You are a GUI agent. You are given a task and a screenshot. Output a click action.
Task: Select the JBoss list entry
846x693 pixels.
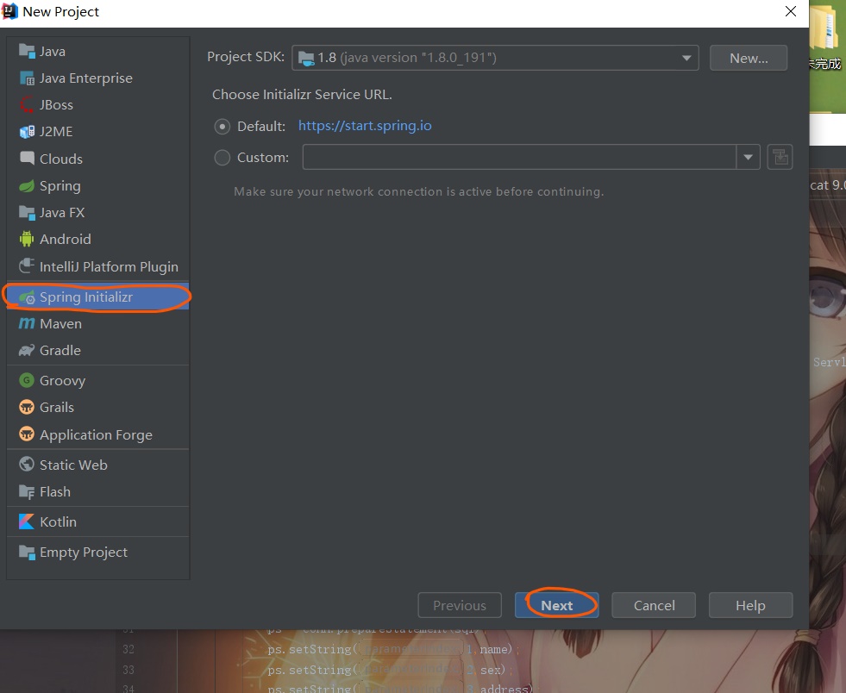point(97,104)
